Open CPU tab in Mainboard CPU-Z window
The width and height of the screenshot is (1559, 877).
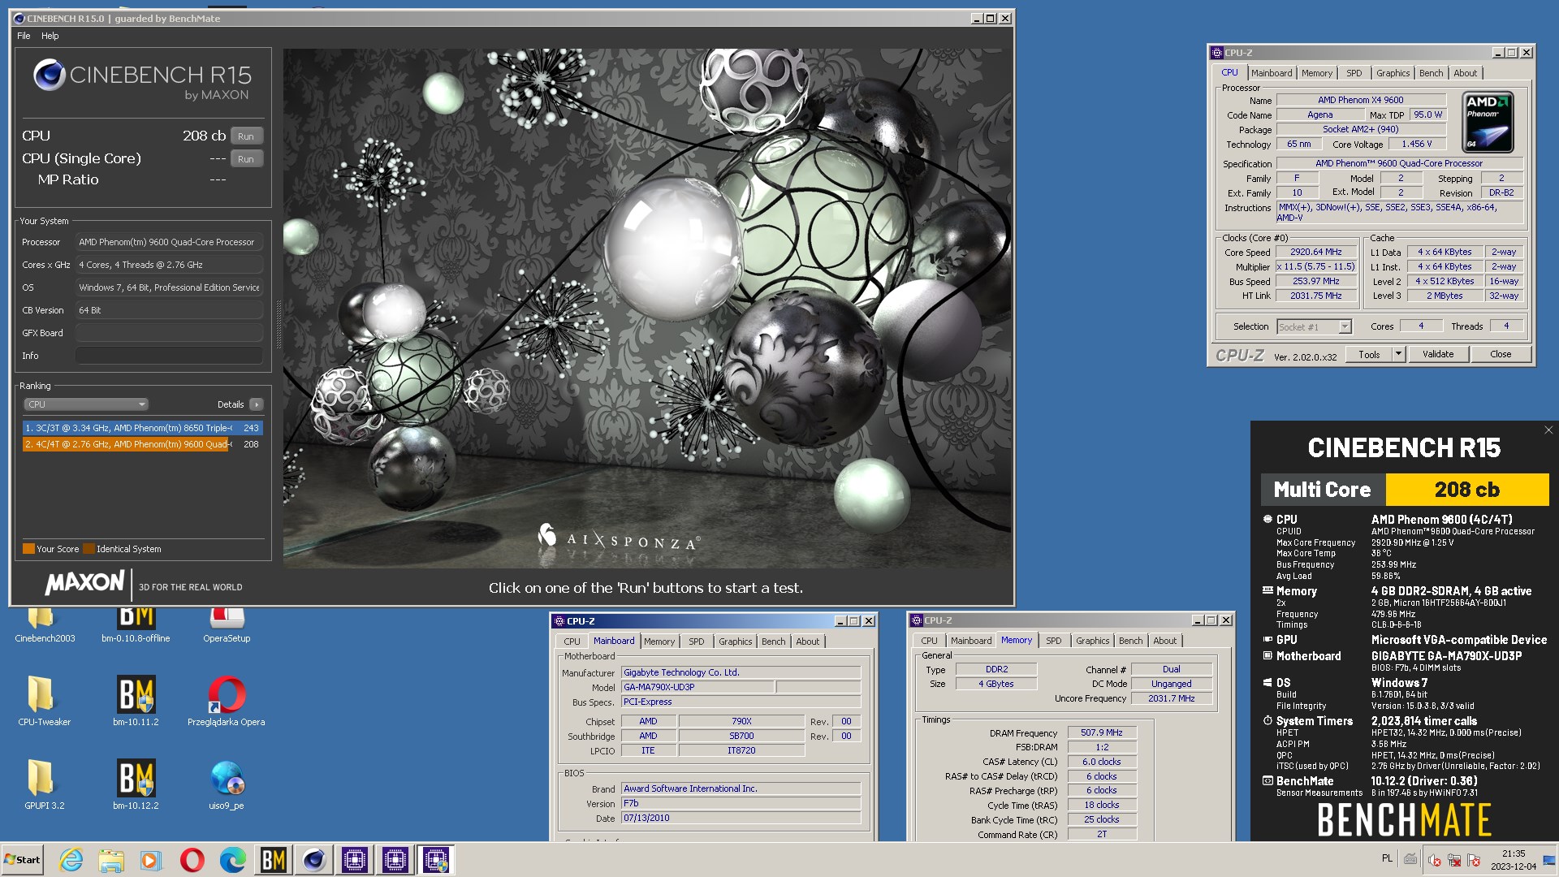[x=572, y=642]
